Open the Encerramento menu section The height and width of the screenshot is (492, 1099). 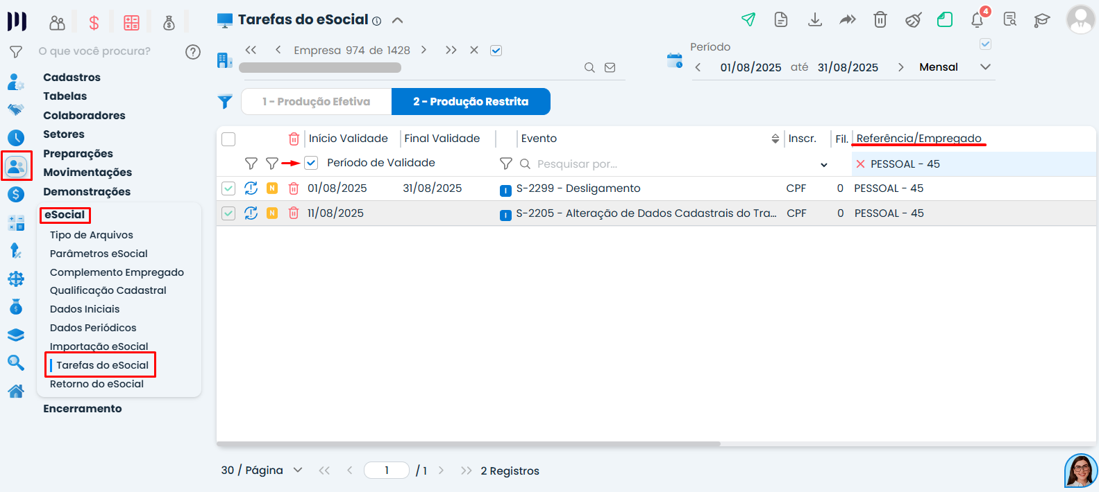[83, 409]
